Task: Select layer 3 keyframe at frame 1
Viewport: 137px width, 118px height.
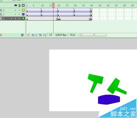Action: [27, 11]
